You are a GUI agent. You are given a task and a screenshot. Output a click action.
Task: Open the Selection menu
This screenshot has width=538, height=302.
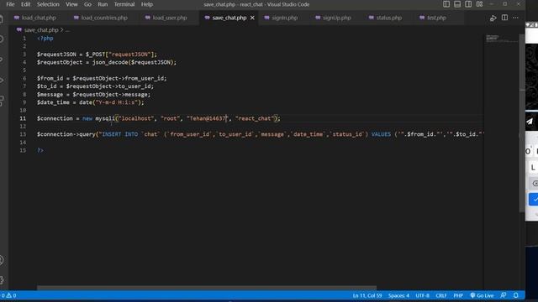(x=48, y=4)
